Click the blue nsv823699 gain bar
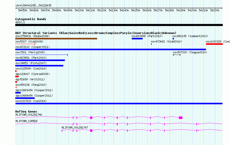The width and height of the screenshot is (230, 145). (x=137, y=39)
